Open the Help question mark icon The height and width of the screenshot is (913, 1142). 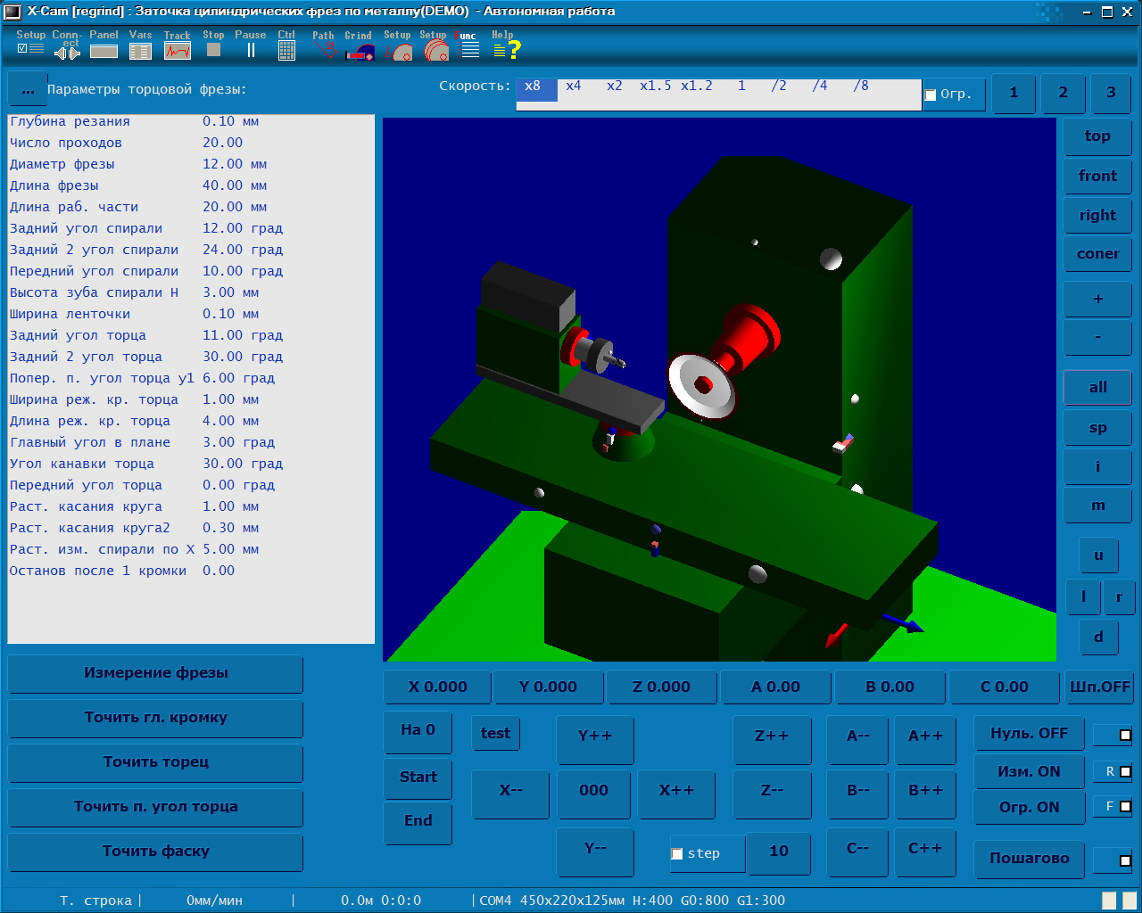click(506, 45)
